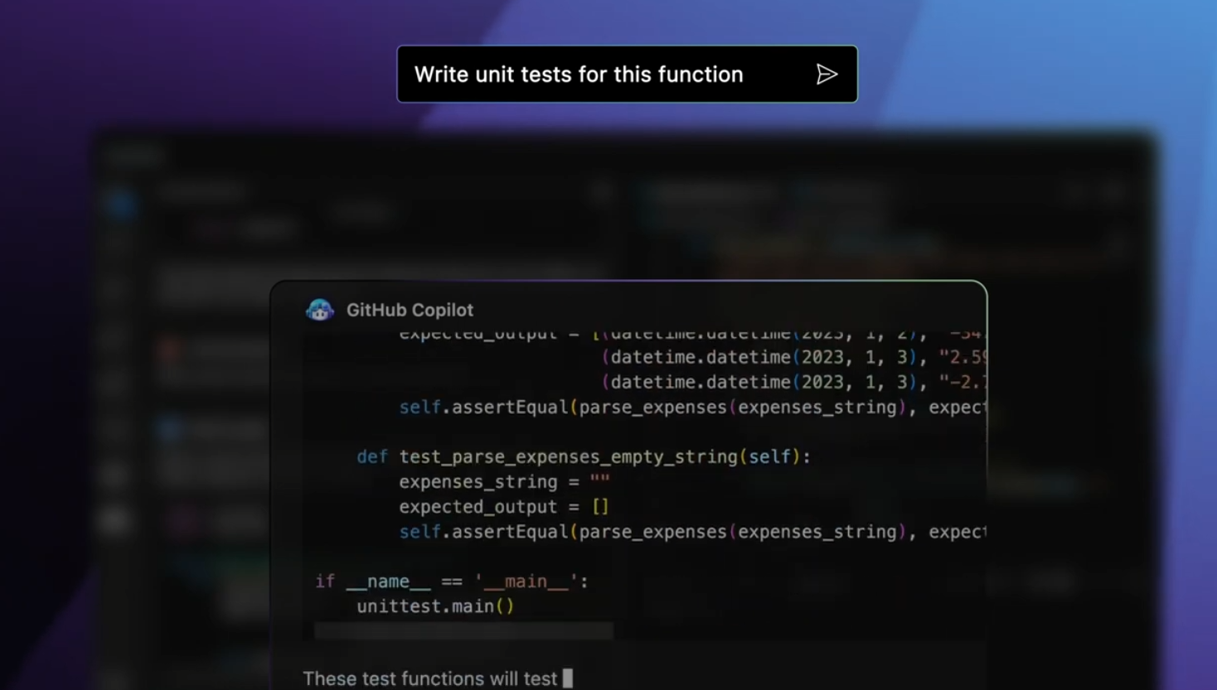The image size is (1217, 690).
Task: Click the blurred blue icon in background sidebar
Action: (121, 204)
